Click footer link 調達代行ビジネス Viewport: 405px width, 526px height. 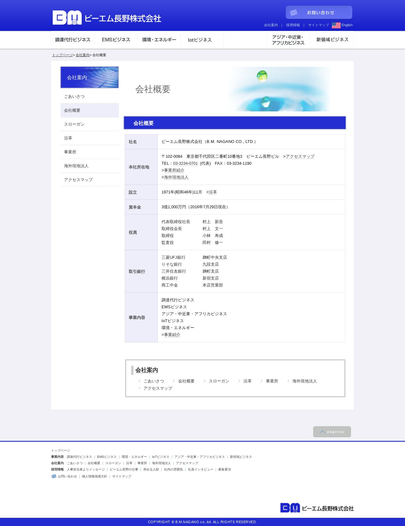click(79, 457)
